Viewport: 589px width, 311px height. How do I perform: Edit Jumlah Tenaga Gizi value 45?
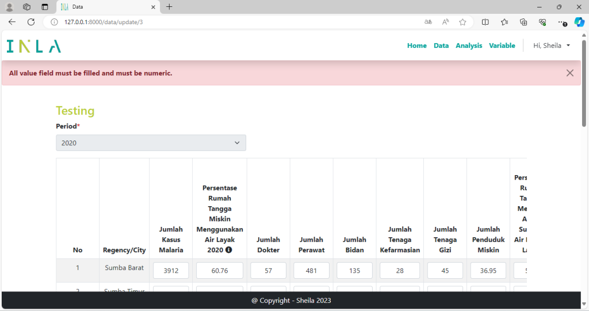445,270
